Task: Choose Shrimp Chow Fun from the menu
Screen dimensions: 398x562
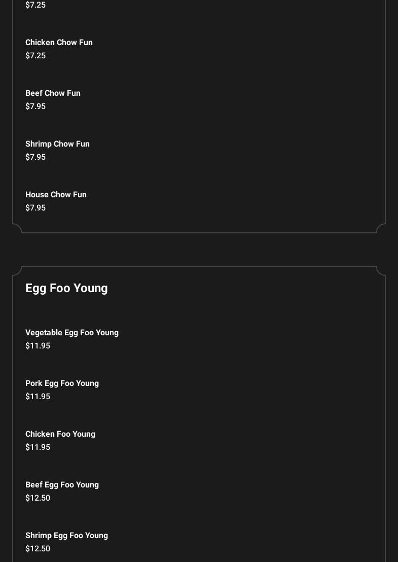Action: click(57, 144)
